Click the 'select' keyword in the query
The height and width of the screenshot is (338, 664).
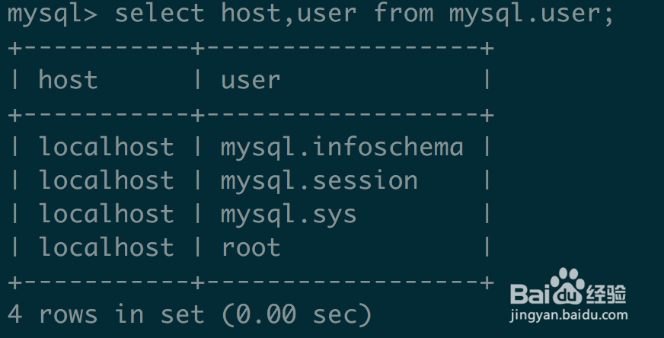coord(159,12)
